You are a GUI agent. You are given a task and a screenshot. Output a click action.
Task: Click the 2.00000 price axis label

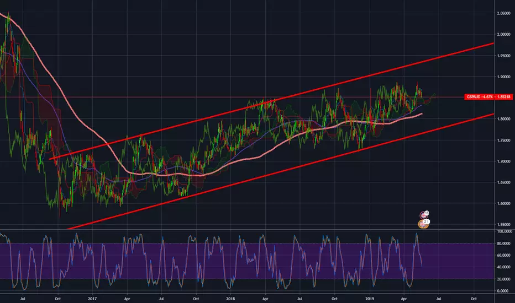503,34
